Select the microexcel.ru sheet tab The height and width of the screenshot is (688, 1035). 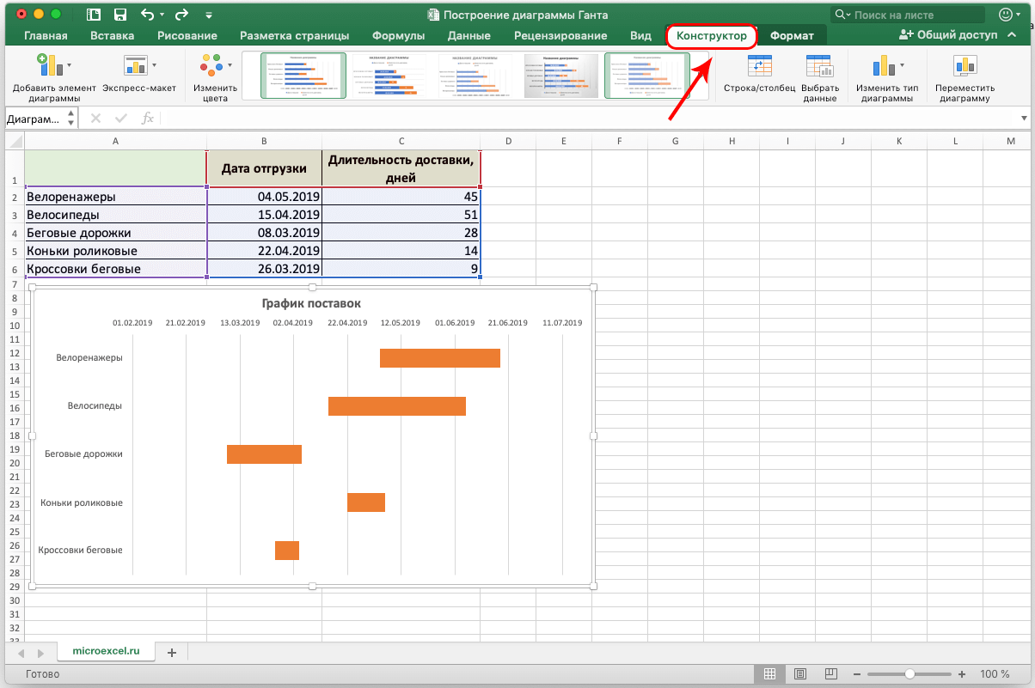(x=106, y=652)
